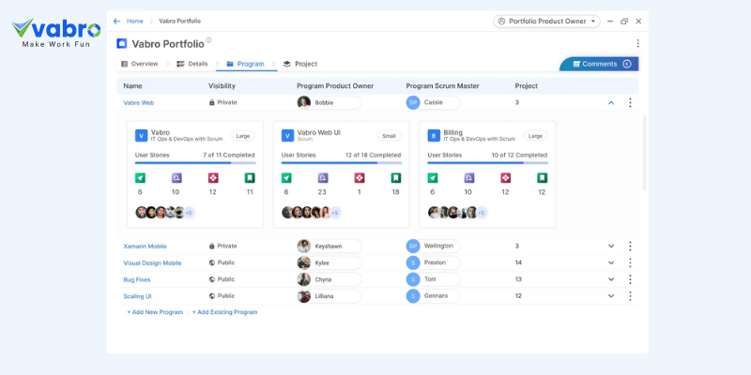Image resolution: width=751 pixels, height=375 pixels.
Task: Expand the Xamarin Mobile program row
Action: 611,246
